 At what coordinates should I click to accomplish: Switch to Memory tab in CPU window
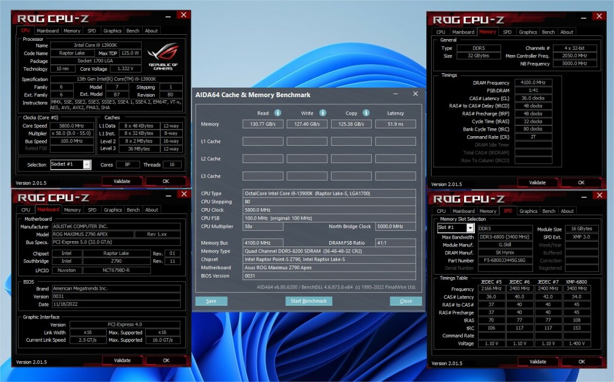(72, 31)
